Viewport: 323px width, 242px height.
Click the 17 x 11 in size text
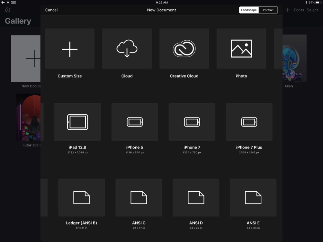tap(82, 228)
